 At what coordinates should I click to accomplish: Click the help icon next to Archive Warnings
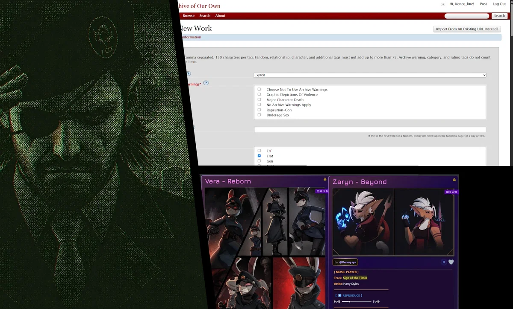pyautogui.click(x=206, y=83)
